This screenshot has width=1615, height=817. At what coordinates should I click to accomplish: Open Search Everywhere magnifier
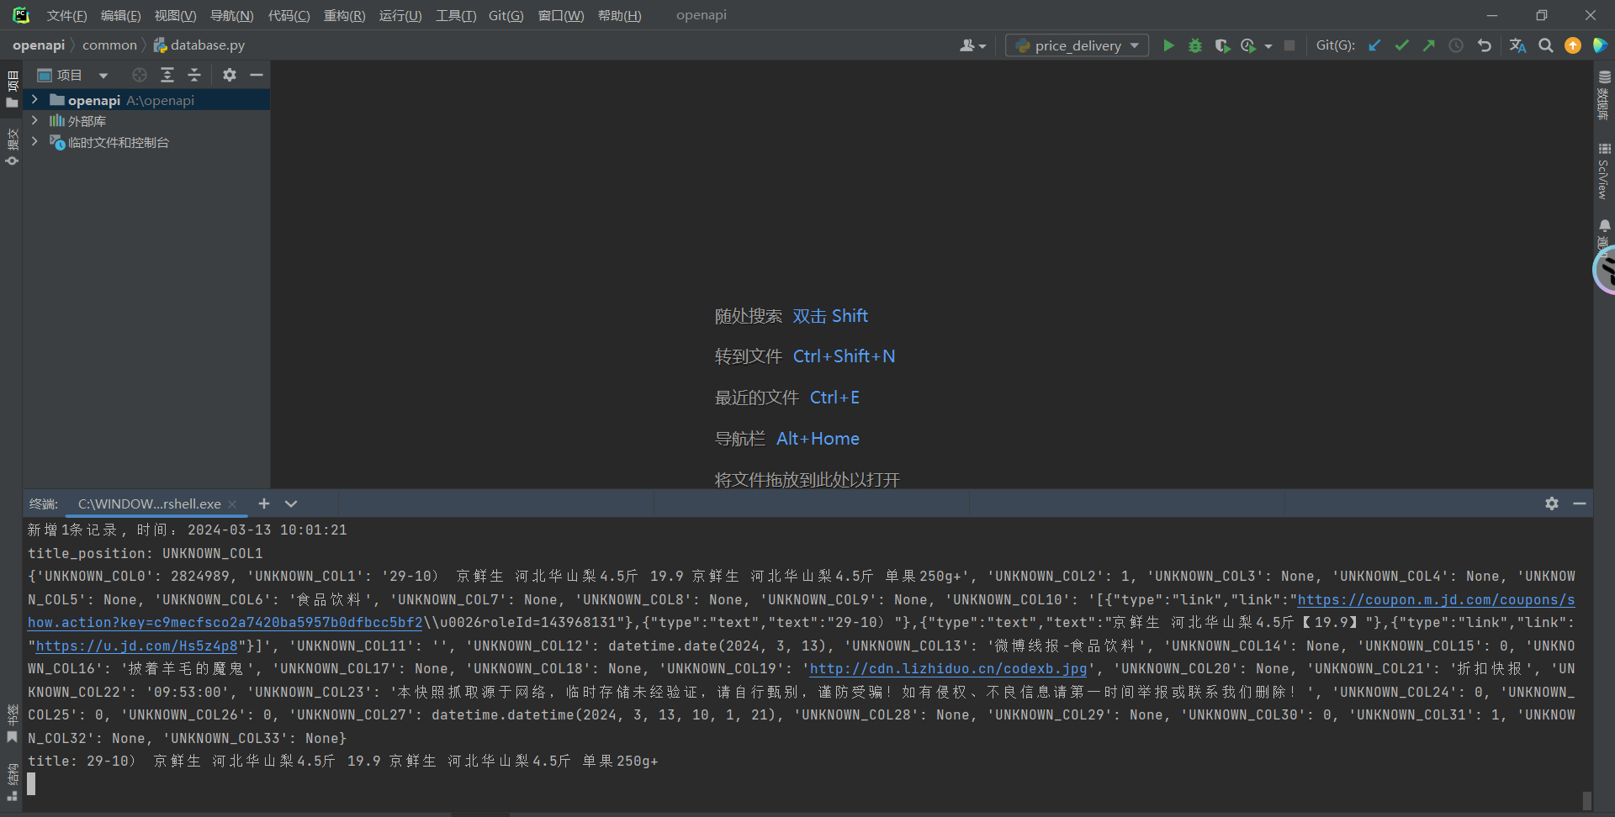pyautogui.click(x=1546, y=45)
